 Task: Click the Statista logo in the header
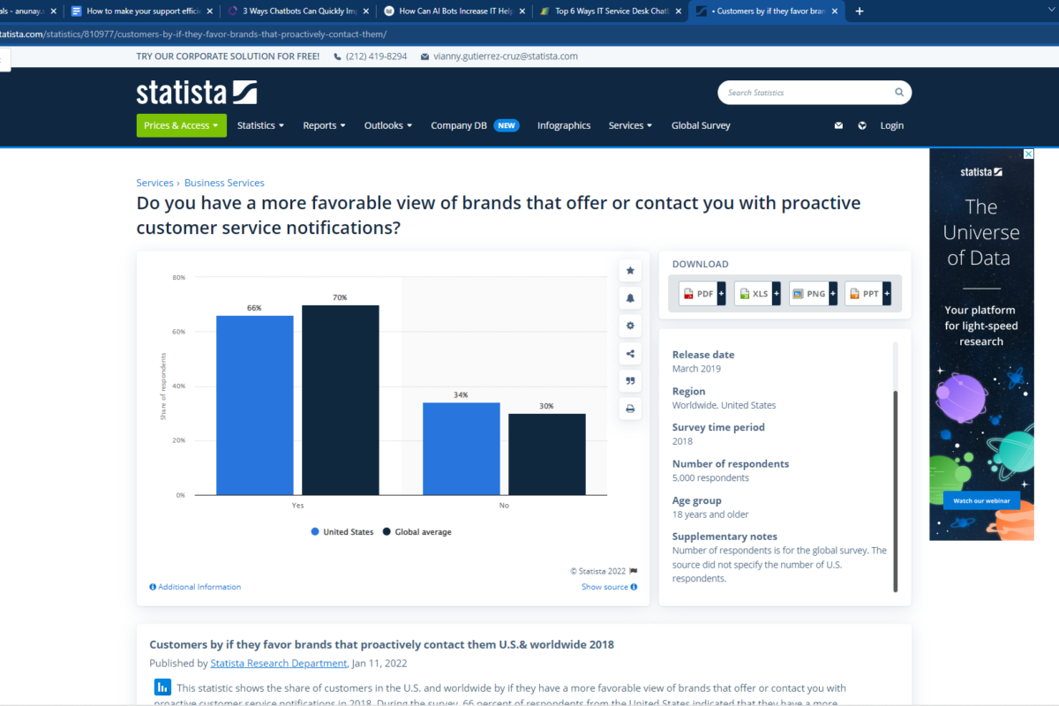coord(196,92)
